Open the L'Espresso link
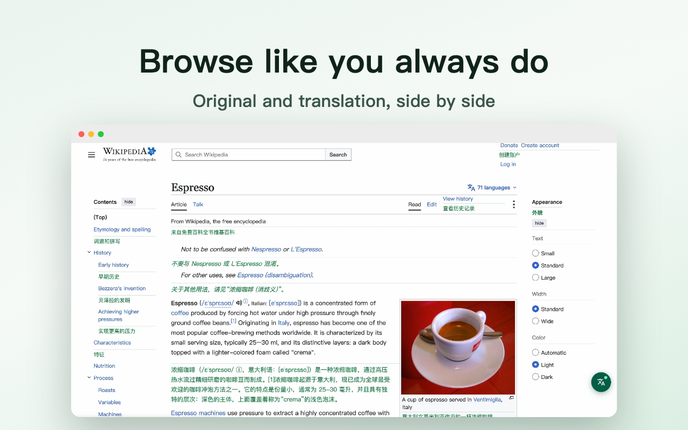The width and height of the screenshot is (688, 430). pyautogui.click(x=306, y=249)
